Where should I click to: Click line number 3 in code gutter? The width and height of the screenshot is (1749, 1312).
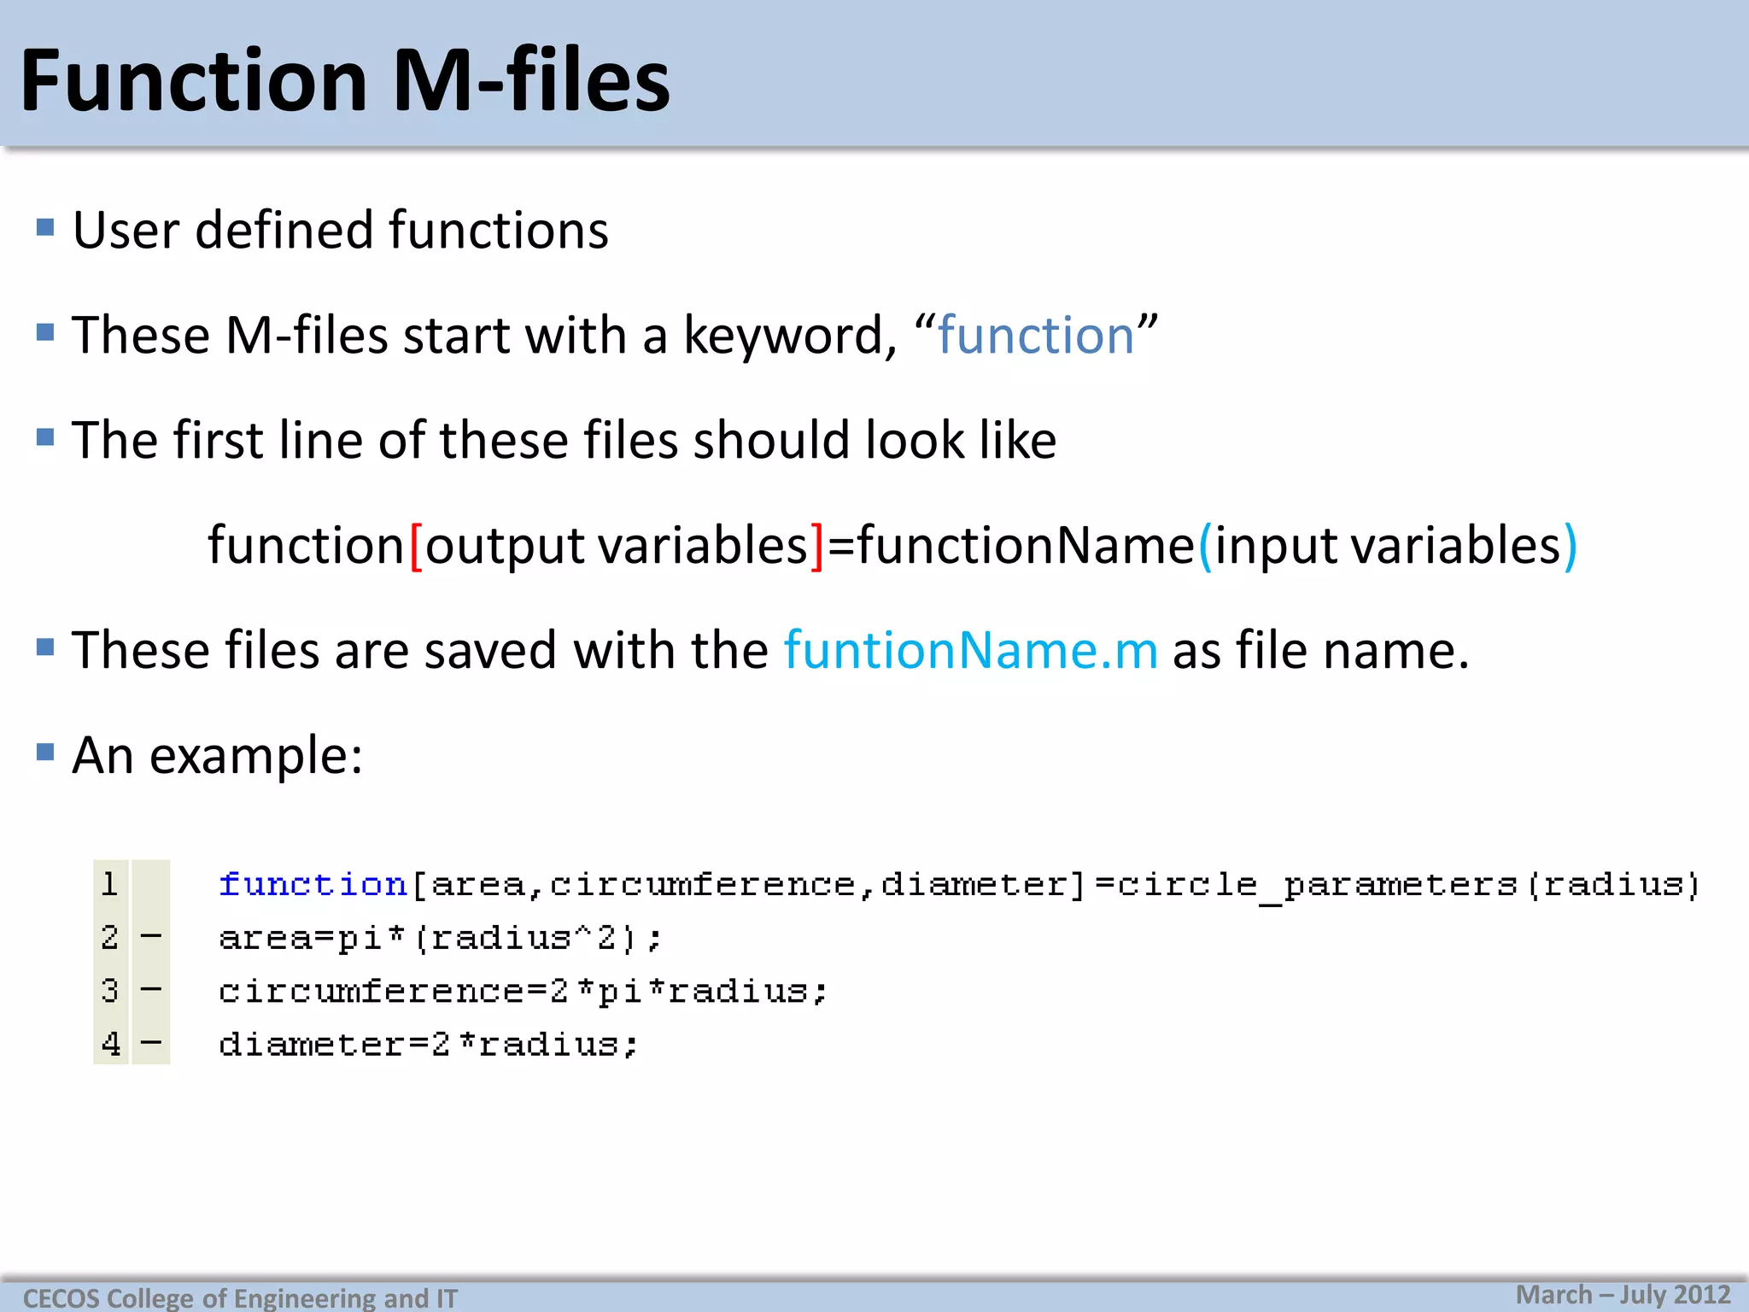109,991
